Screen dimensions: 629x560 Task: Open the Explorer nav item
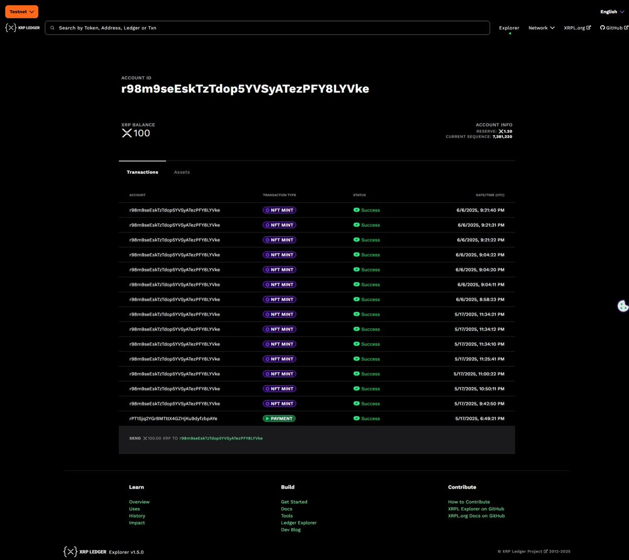[509, 28]
